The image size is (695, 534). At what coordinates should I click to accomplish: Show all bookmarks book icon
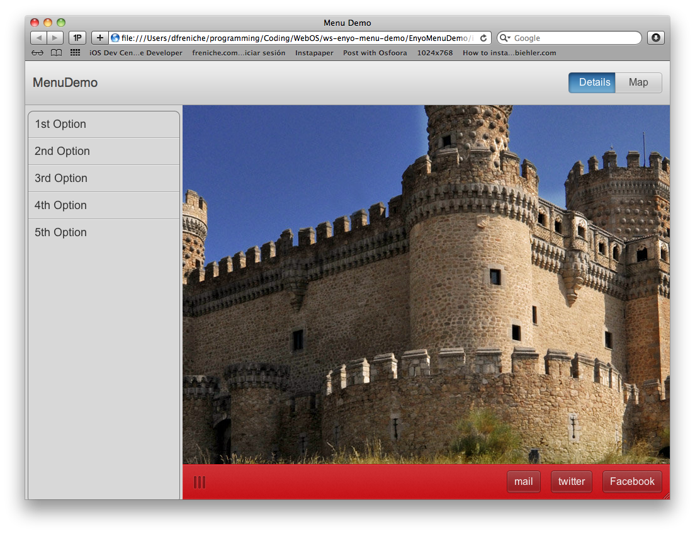click(57, 53)
